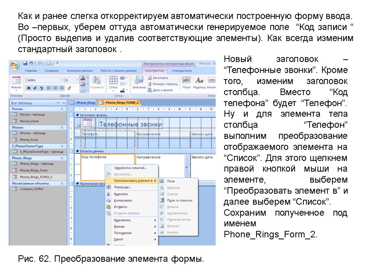Viewport: 366px width, 274px height.
Task: Collapse the Phone_Rings group
Action: click(x=62, y=158)
